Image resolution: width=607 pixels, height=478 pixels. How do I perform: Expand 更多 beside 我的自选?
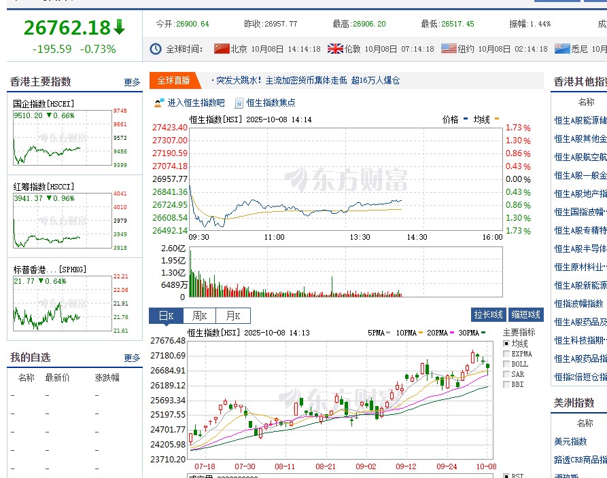132,358
